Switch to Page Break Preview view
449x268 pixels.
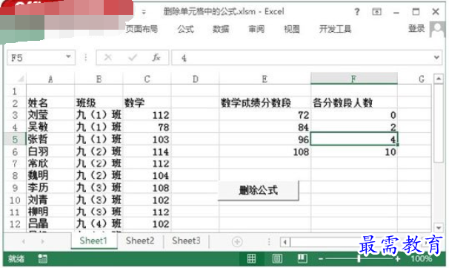(302, 259)
